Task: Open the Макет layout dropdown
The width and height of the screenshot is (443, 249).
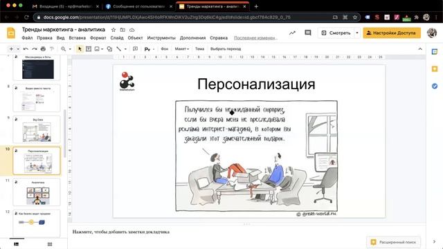Action: pos(181,49)
